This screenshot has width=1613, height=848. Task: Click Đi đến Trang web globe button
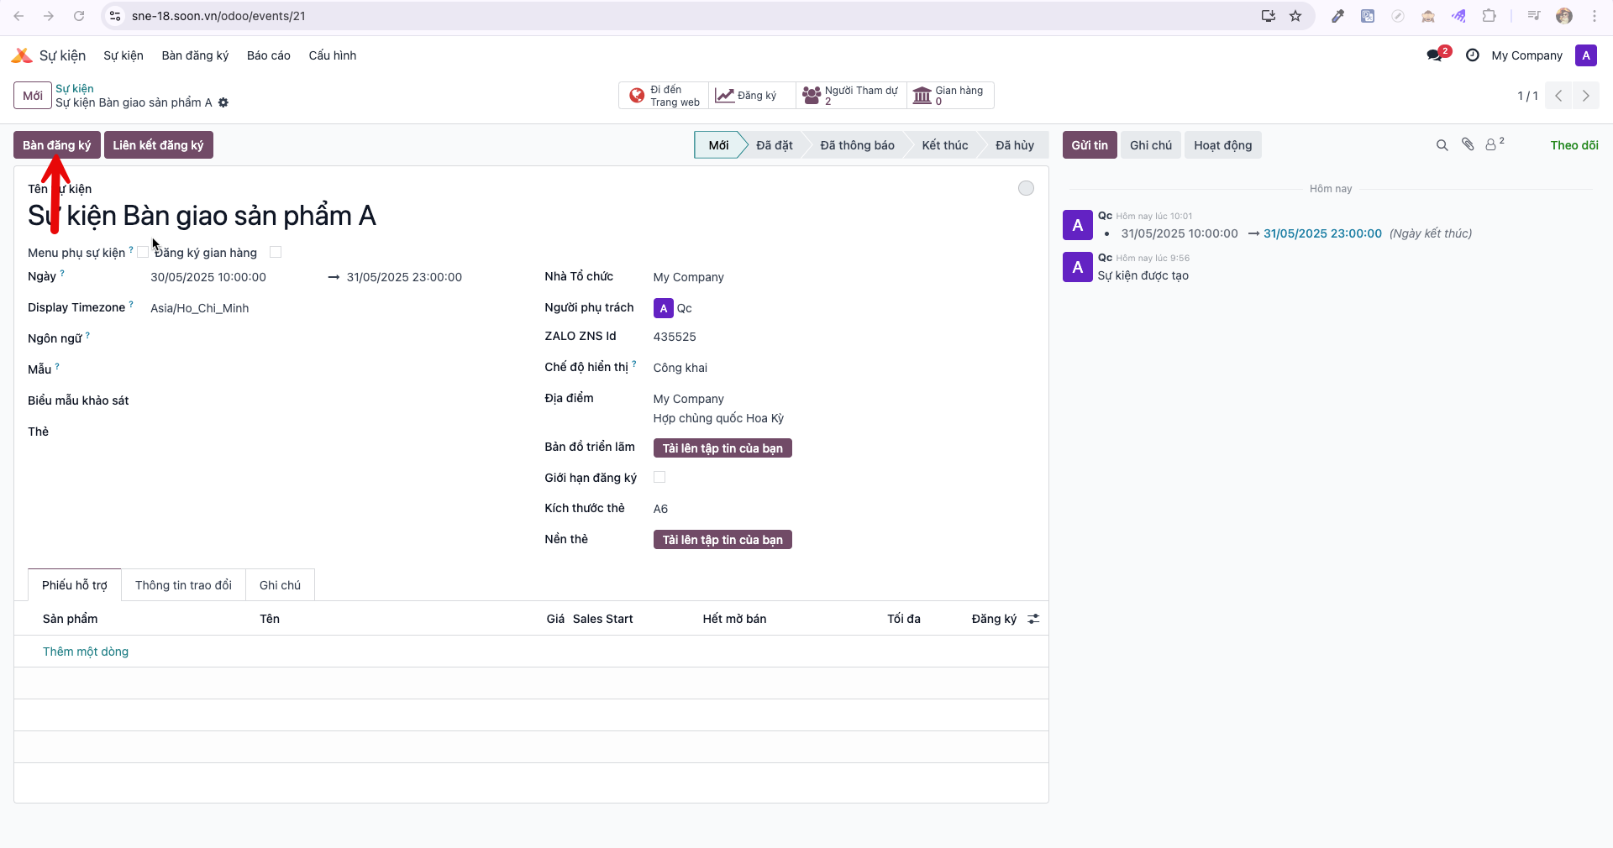click(x=664, y=96)
